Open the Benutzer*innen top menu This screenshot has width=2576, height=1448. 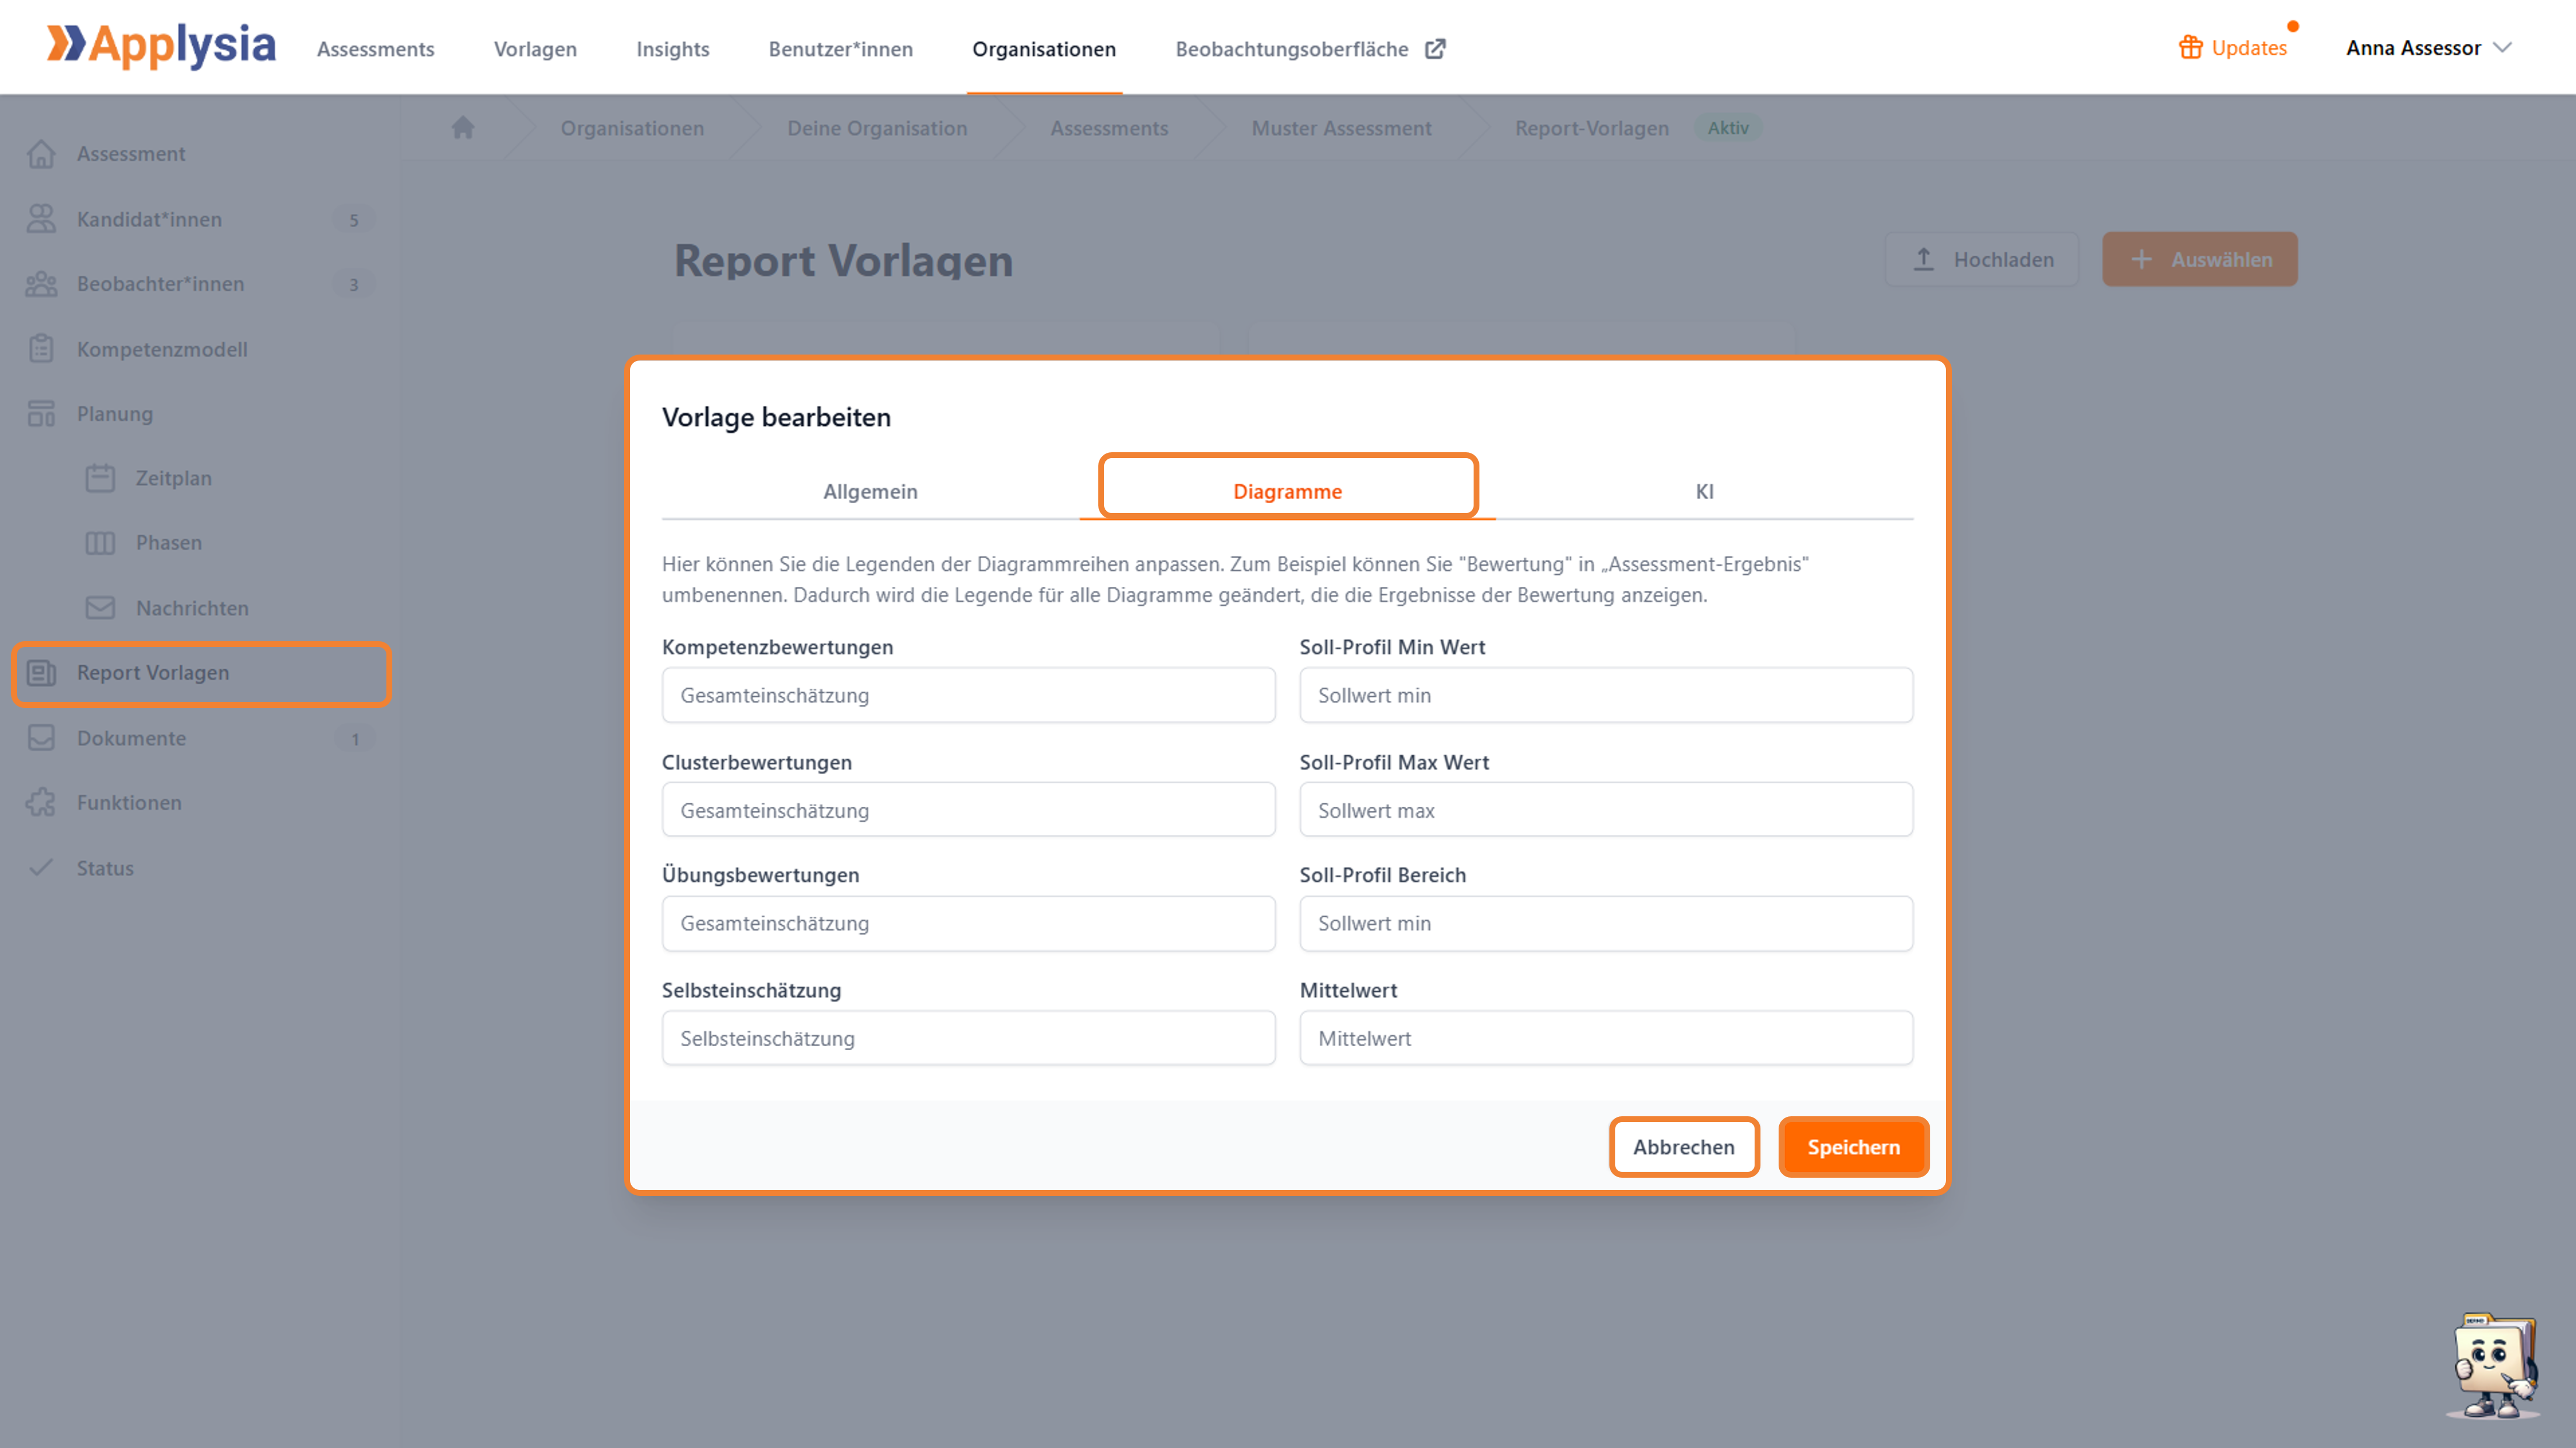[840, 49]
